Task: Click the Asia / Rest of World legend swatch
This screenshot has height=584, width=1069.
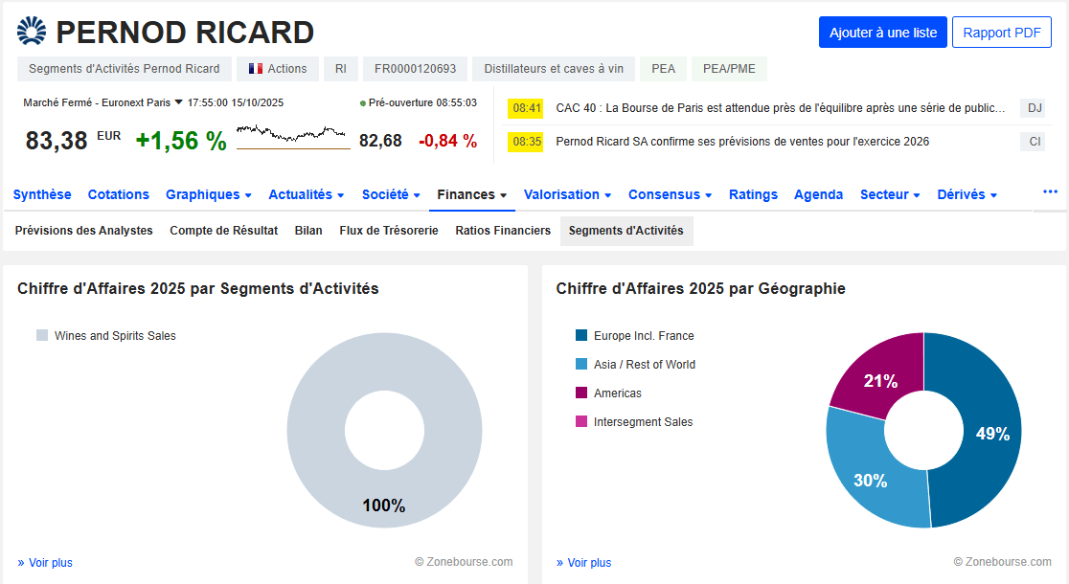Action: (581, 364)
